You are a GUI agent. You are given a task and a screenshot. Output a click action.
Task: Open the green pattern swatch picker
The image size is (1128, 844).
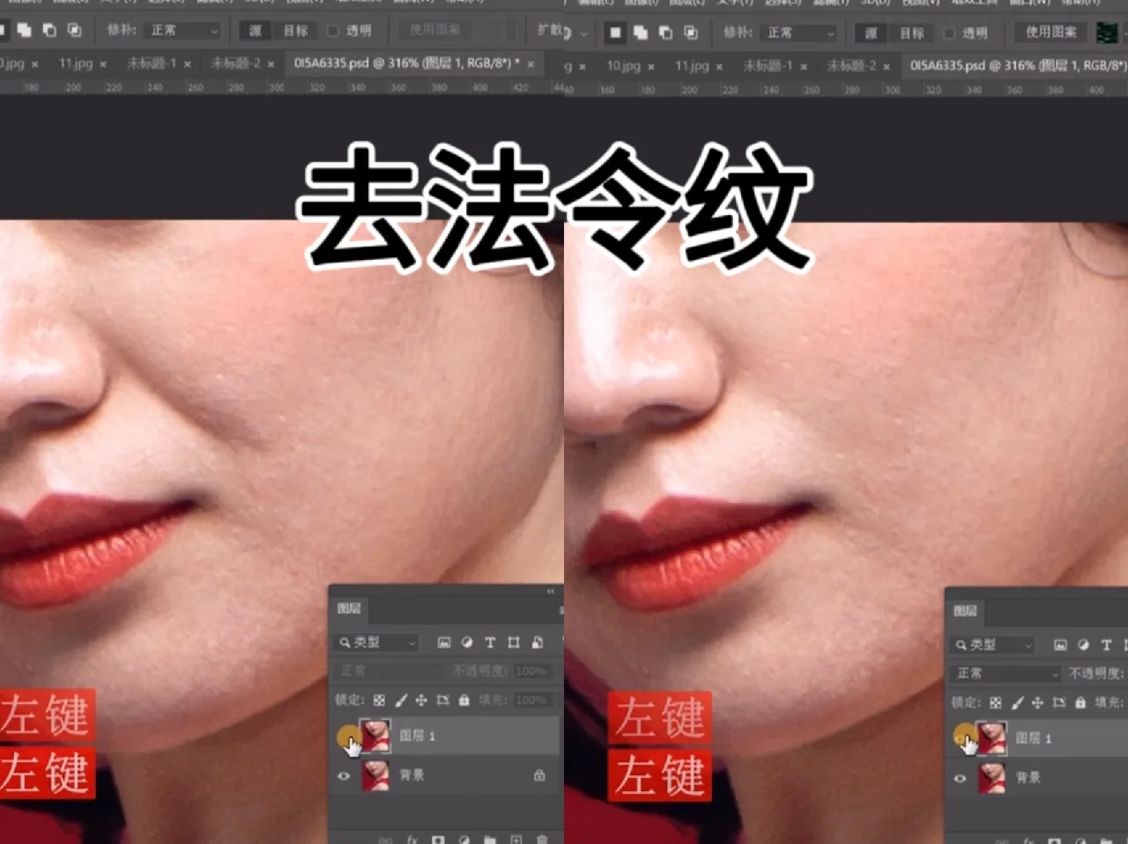1106,33
